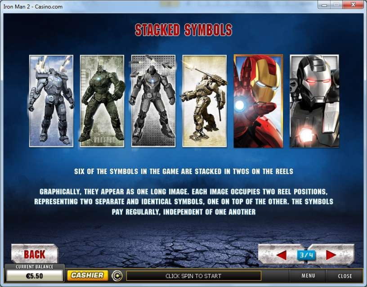
Task: Open the Menu
Action: pos(308,276)
